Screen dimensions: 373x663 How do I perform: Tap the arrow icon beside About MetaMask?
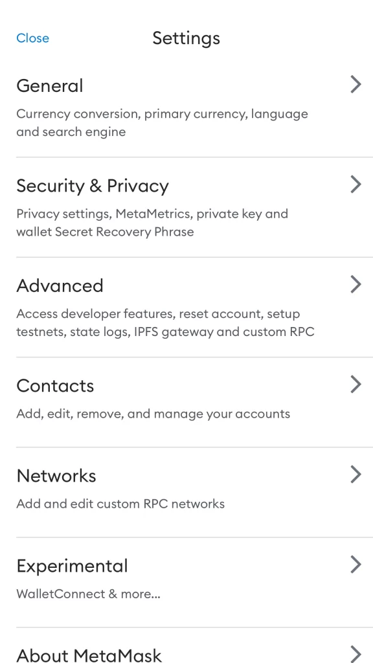(356, 654)
